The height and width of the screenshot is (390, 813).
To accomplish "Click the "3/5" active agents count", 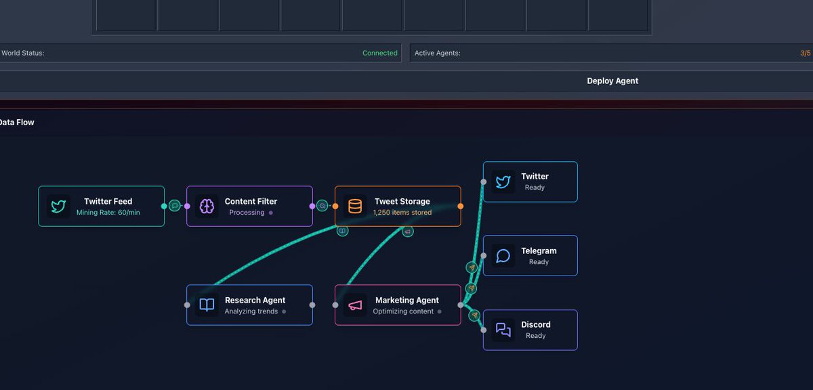I will point(806,53).
